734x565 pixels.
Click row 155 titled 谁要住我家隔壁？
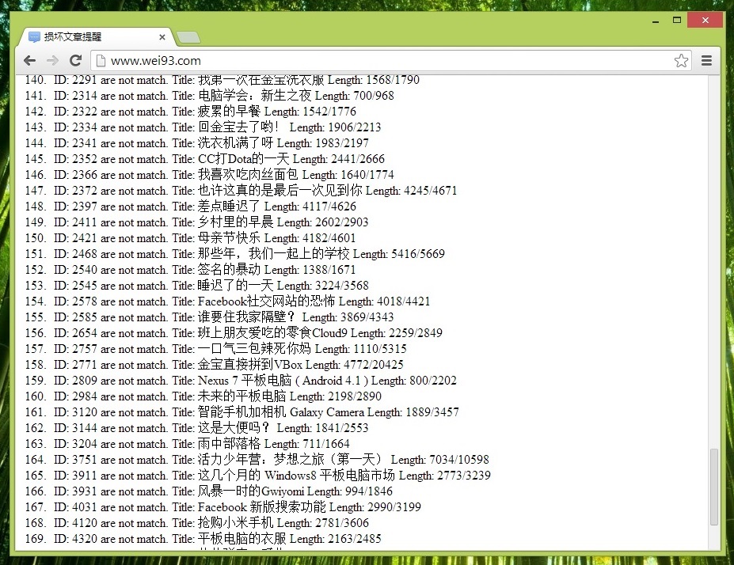[x=209, y=317]
